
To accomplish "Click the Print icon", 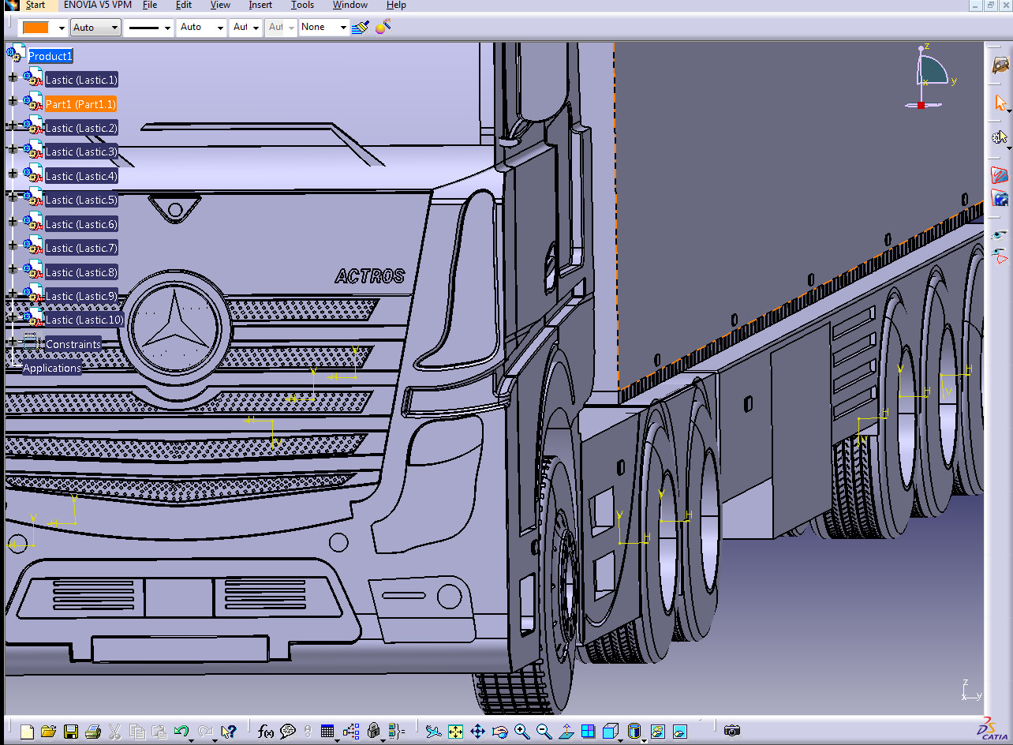I will click(x=93, y=732).
